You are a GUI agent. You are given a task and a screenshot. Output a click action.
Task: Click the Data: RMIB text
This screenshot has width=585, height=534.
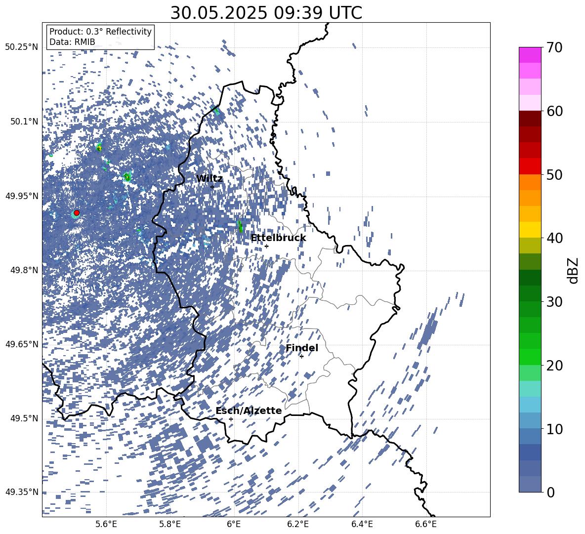72,42
